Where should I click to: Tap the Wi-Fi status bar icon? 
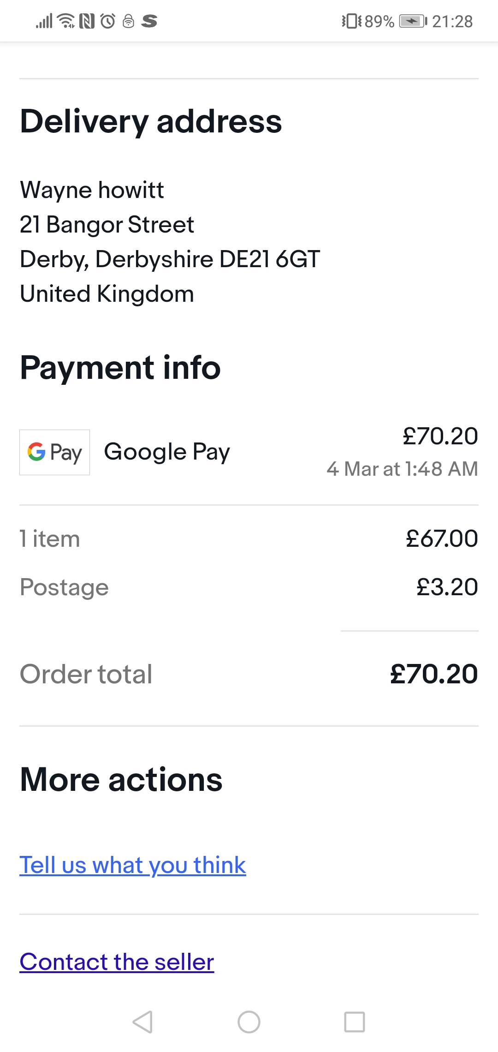pyautogui.click(x=67, y=21)
